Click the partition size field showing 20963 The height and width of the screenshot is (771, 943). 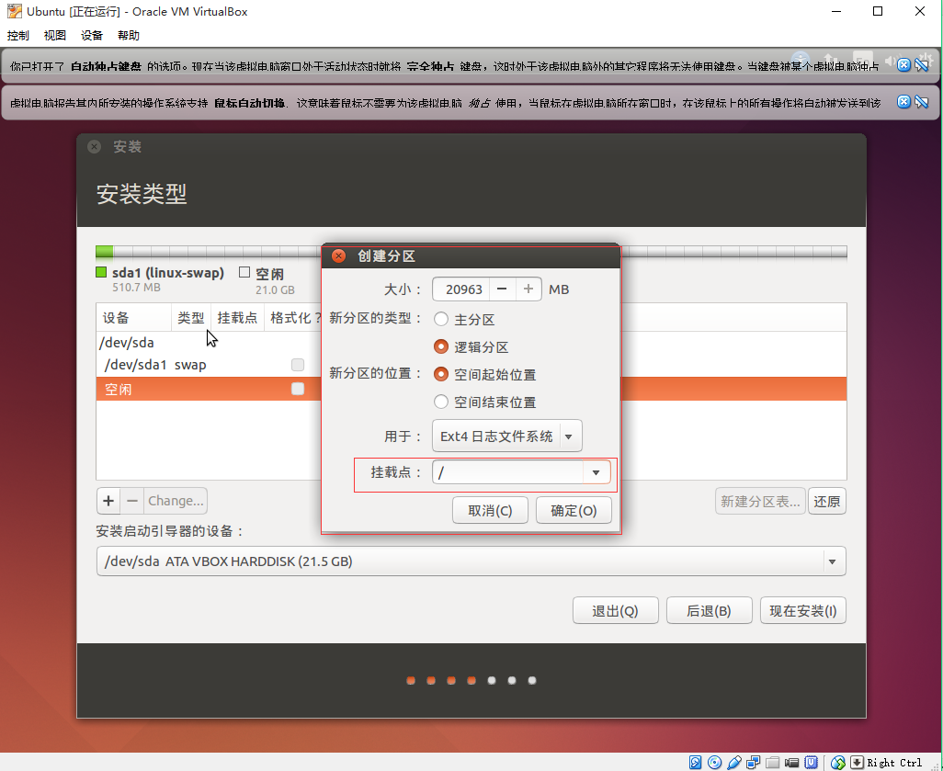(461, 289)
